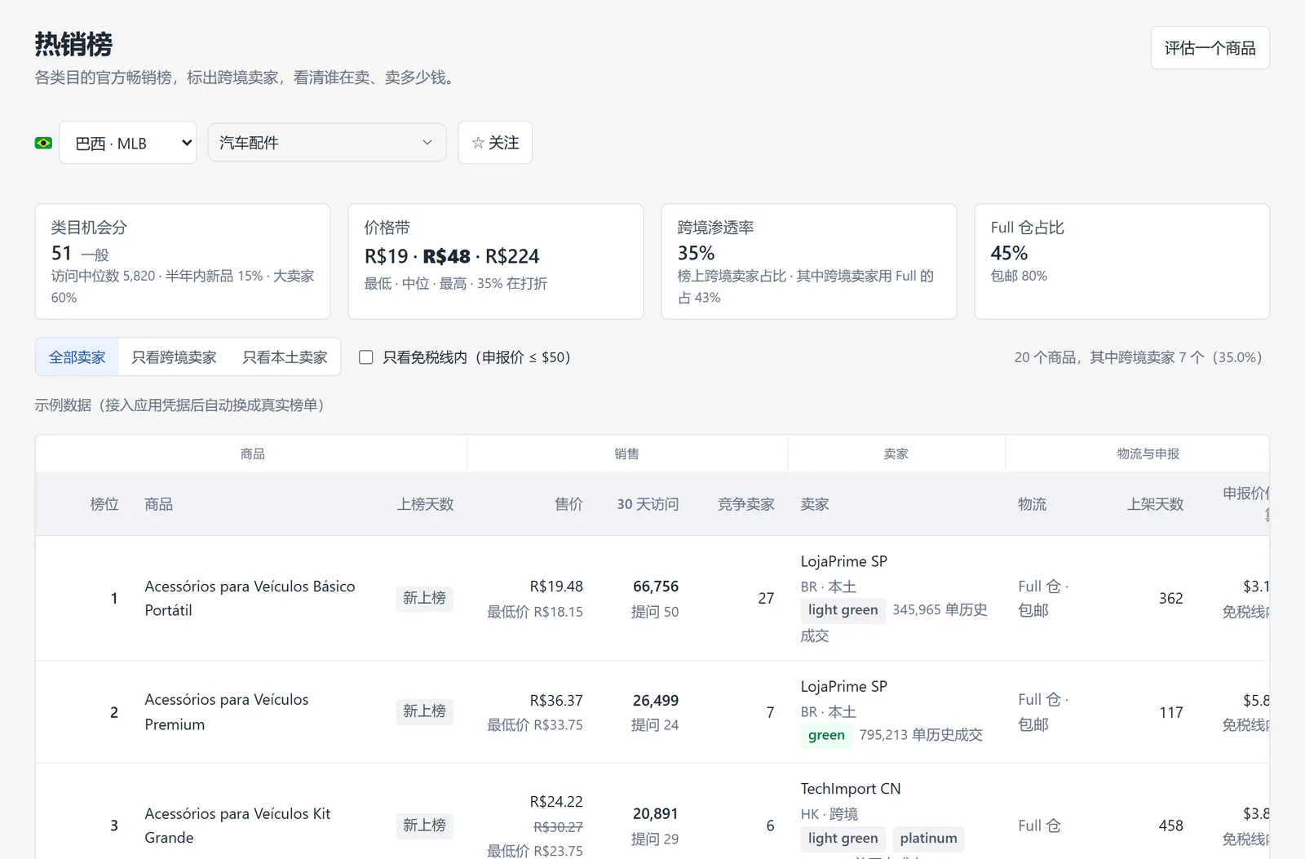Click the 新上榜 badge in row 1

(424, 598)
